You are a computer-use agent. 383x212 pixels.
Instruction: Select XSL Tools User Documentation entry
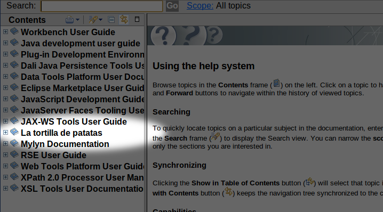tap(82, 189)
